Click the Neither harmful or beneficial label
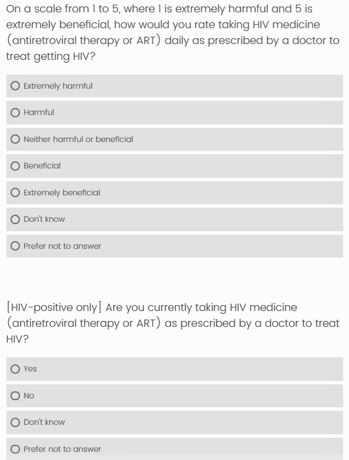Image resolution: width=349 pixels, height=460 pixels. pyautogui.click(x=79, y=139)
